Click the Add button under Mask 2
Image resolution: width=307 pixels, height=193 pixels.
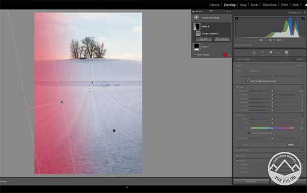pyautogui.click(x=204, y=39)
